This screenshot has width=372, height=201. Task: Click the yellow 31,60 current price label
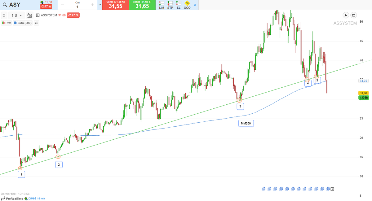tap(363, 93)
